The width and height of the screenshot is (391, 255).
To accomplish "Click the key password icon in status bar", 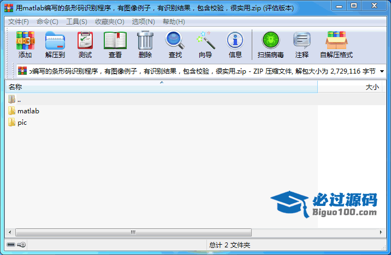I will tap(21, 245).
